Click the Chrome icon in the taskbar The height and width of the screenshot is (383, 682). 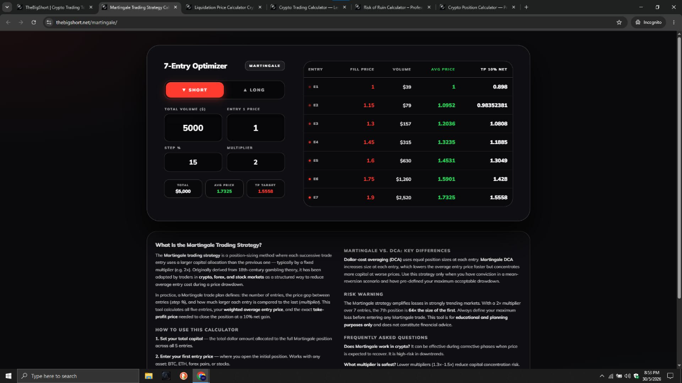point(201,376)
